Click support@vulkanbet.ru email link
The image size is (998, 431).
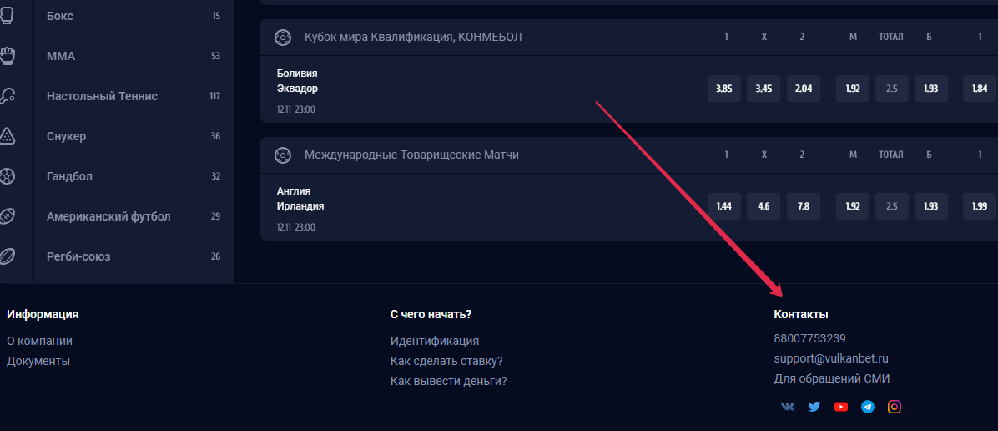tap(830, 358)
